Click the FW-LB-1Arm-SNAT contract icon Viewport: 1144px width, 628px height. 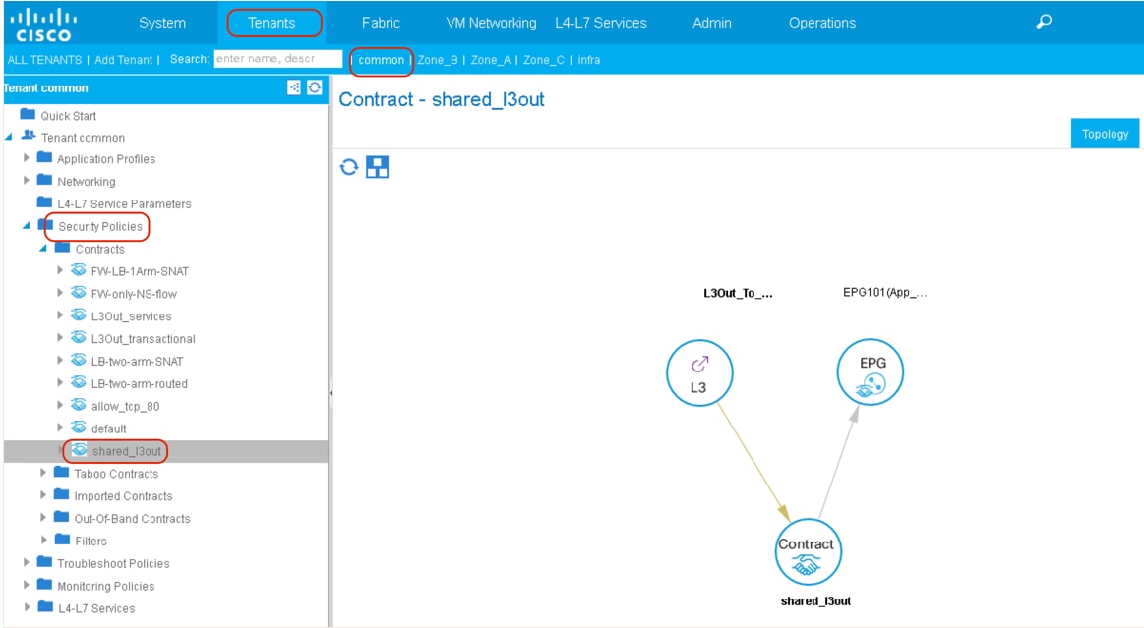coord(78,270)
